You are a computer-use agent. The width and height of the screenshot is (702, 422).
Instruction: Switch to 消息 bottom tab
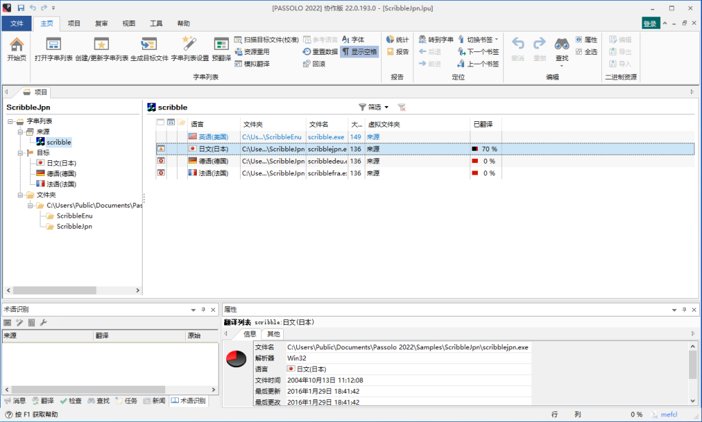(15, 401)
